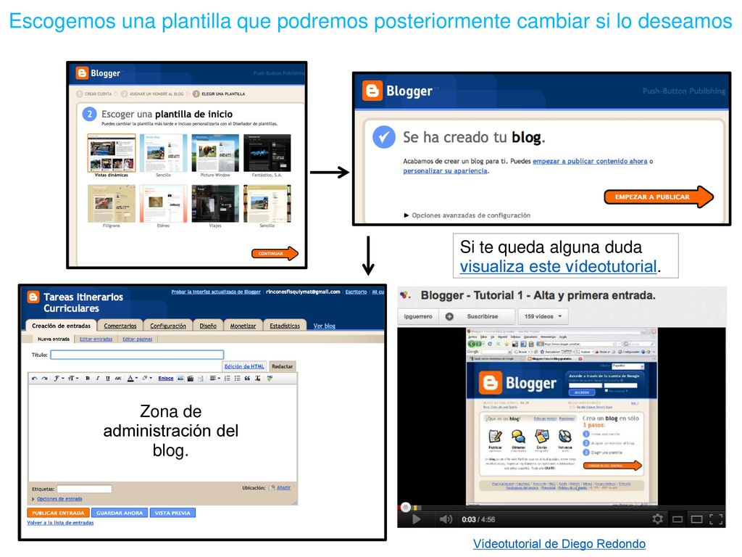Open the Configuración tab
Viewport: 742px width, 557px height.
point(168,326)
